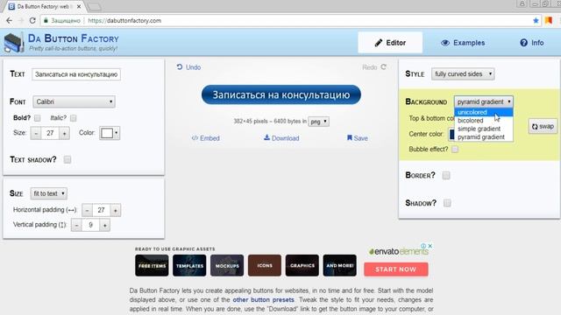Open the image format png dropdown

pyautogui.click(x=318, y=122)
